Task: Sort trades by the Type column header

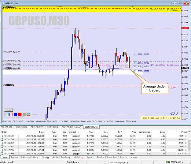Action: 51,132
